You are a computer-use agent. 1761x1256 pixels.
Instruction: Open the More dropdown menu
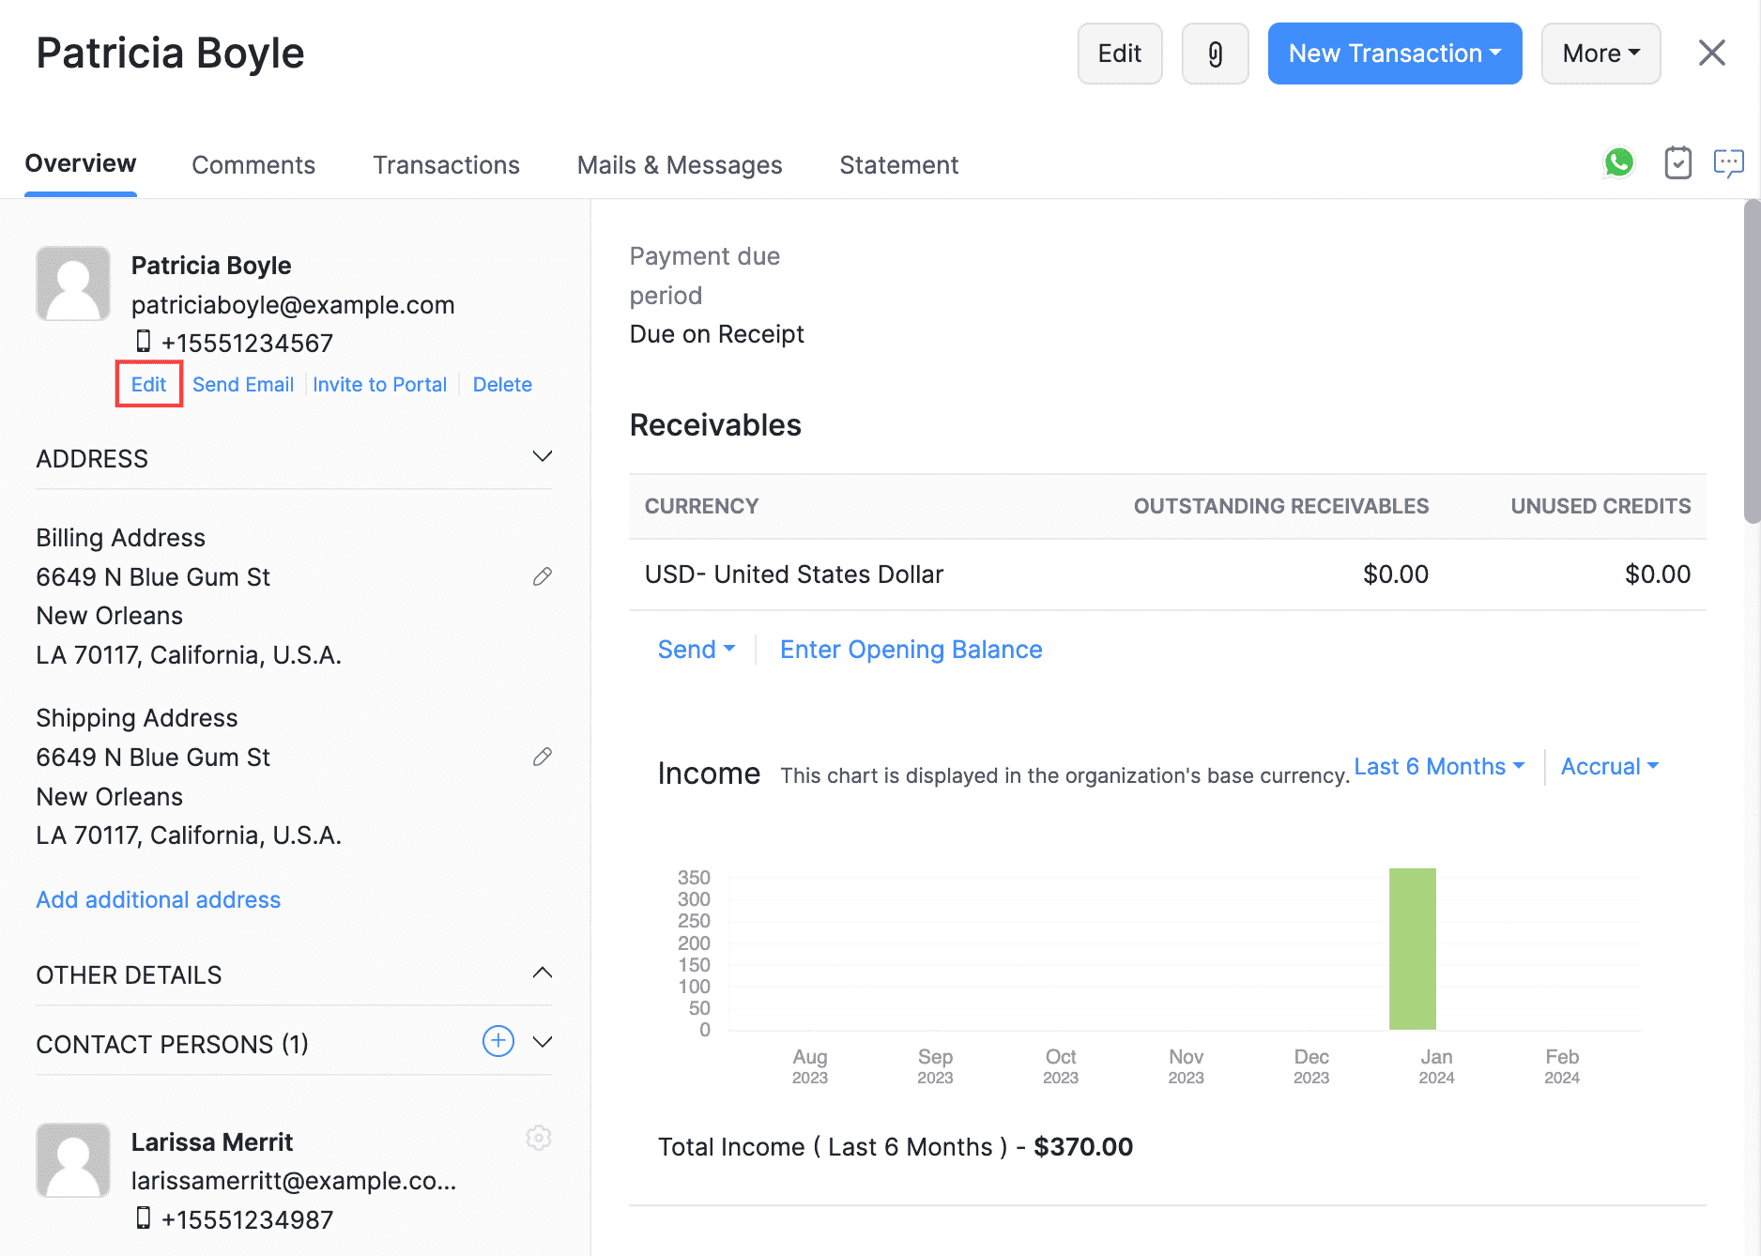[1600, 54]
